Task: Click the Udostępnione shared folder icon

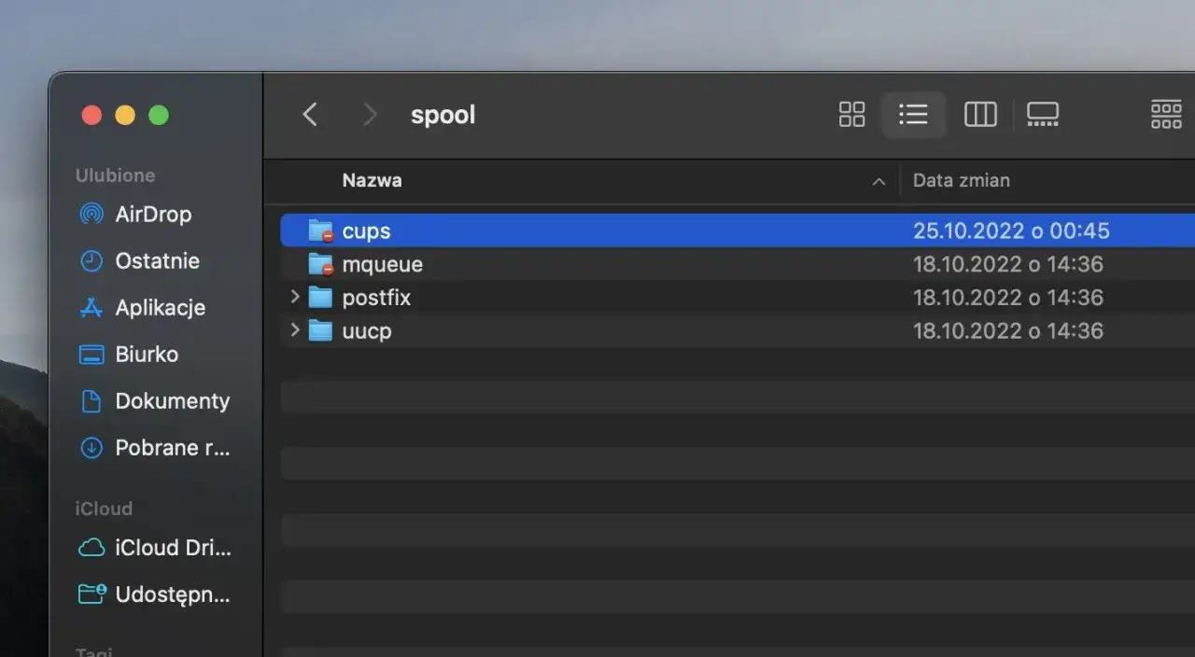Action: point(91,594)
